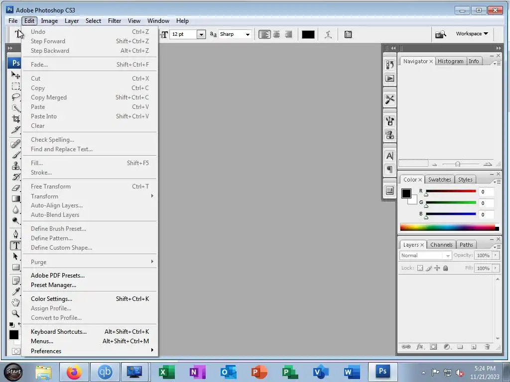Screen dimensions: 510x382
Task: Select the Lasso tool
Action: click(x=15, y=97)
